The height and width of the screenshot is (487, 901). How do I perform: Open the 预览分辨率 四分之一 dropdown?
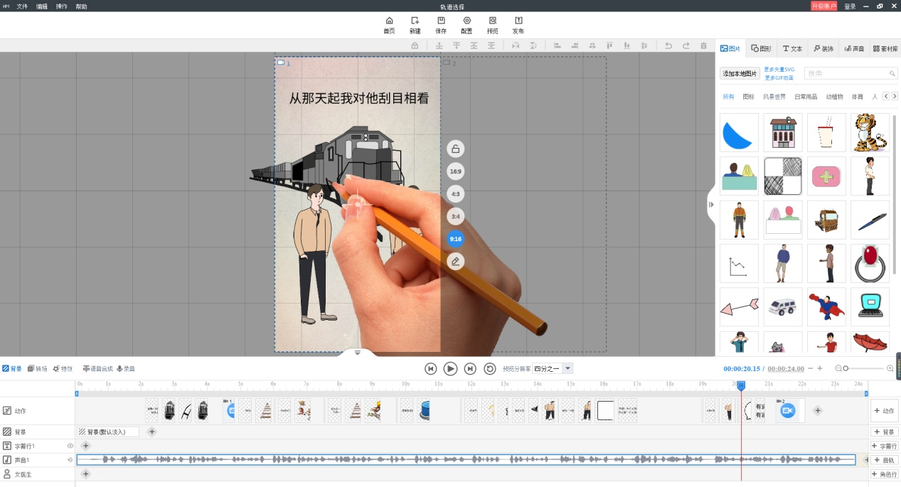pyautogui.click(x=567, y=368)
